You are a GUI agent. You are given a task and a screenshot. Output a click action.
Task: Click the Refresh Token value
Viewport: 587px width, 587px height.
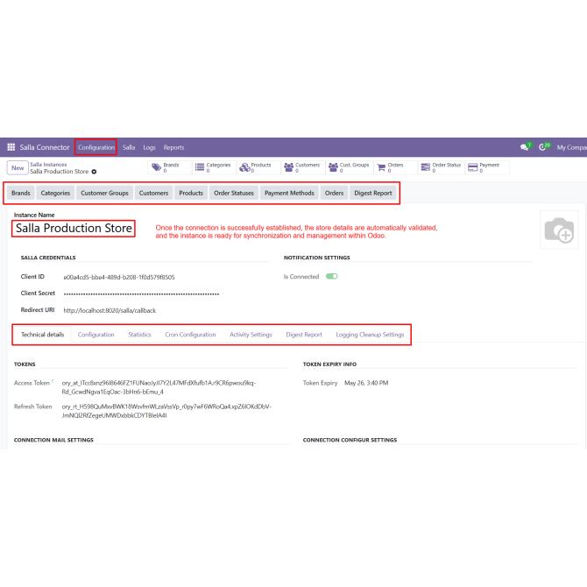click(166, 411)
